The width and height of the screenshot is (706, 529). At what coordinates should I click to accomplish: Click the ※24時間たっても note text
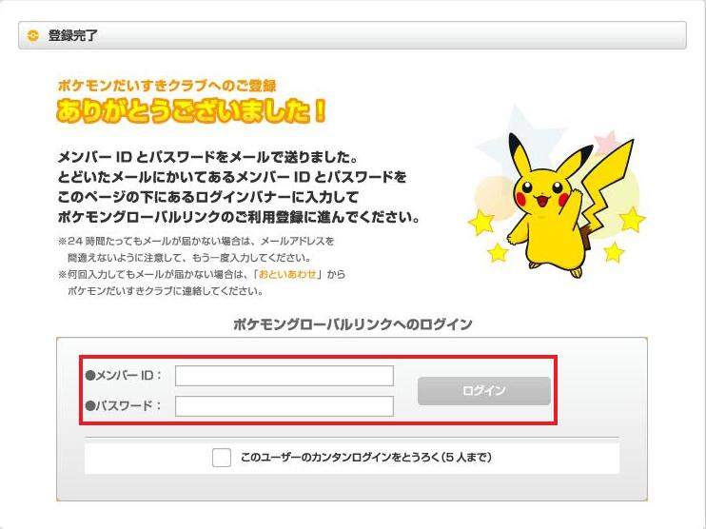[x=195, y=242]
